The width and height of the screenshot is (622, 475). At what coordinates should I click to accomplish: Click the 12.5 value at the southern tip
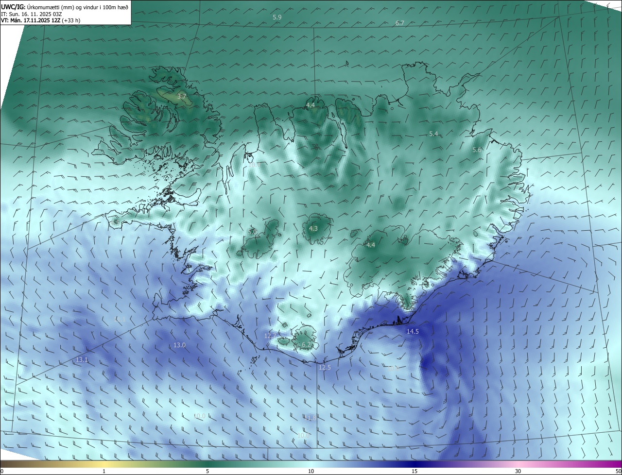coord(325,367)
